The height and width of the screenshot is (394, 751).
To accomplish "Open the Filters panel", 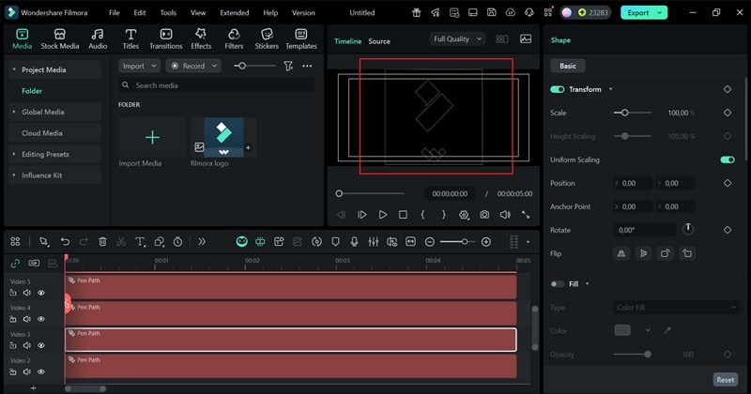I will pos(234,38).
